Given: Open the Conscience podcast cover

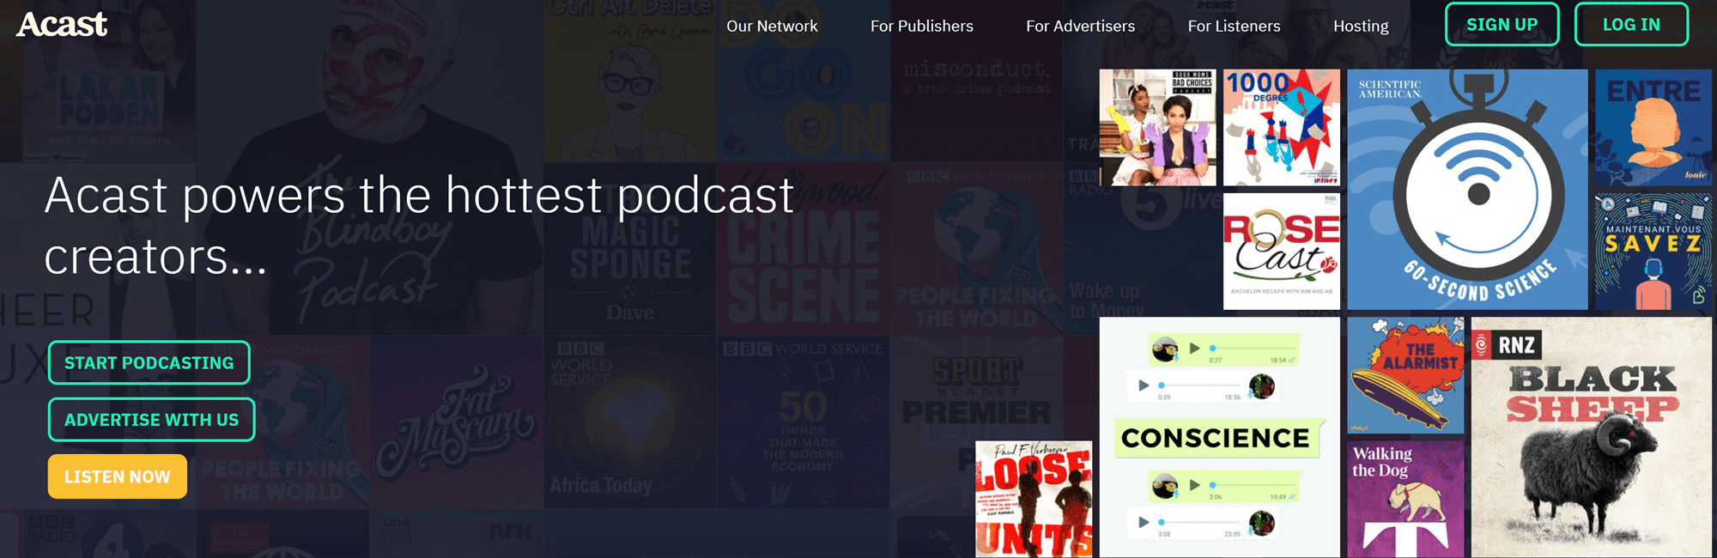Looking at the screenshot, I should click(1220, 438).
